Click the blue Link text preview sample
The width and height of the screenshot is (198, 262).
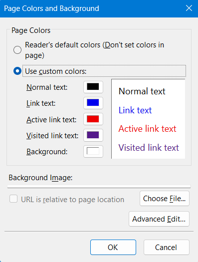(x=135, y=110)
